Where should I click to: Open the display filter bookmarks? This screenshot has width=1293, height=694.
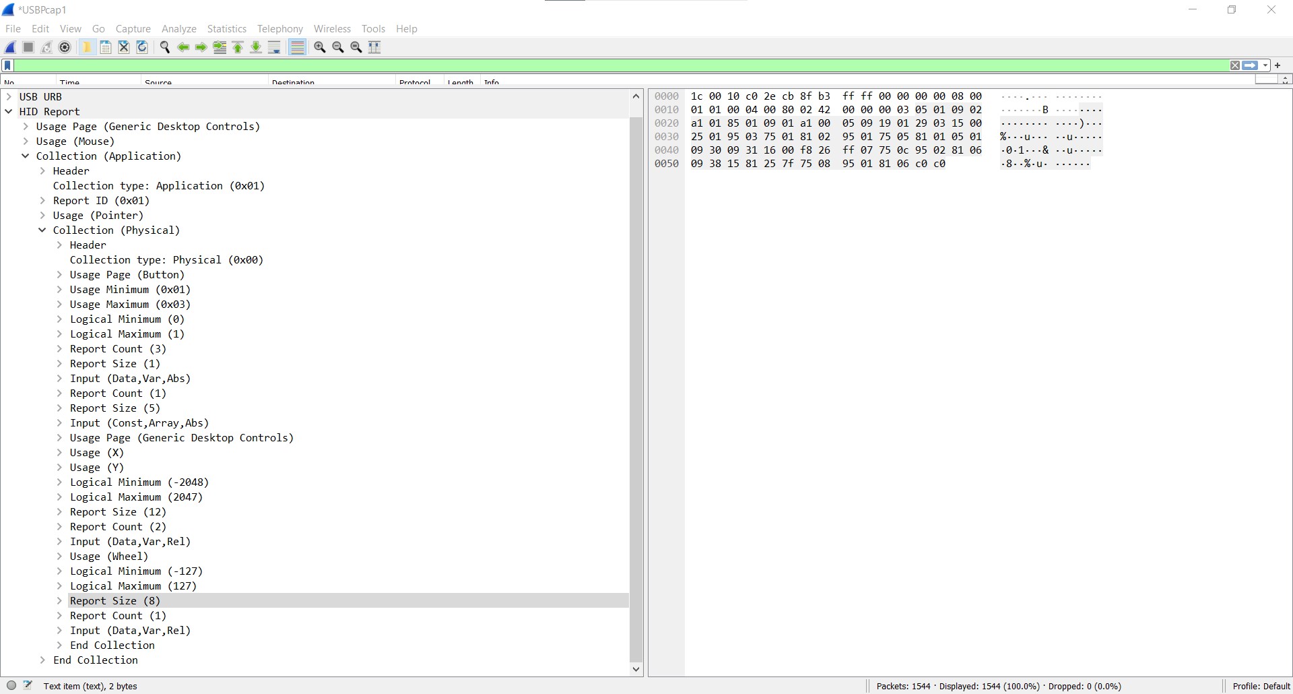7,65
